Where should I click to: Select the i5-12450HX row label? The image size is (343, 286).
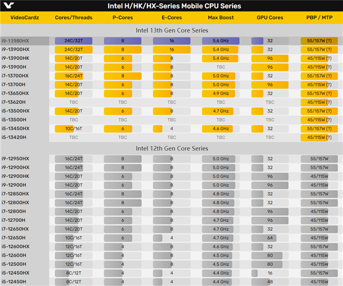(x=15, y=273)
